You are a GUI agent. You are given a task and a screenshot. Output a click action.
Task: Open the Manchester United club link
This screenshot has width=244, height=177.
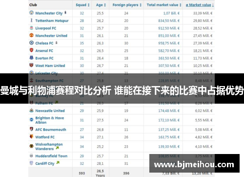tap(51, 36)
